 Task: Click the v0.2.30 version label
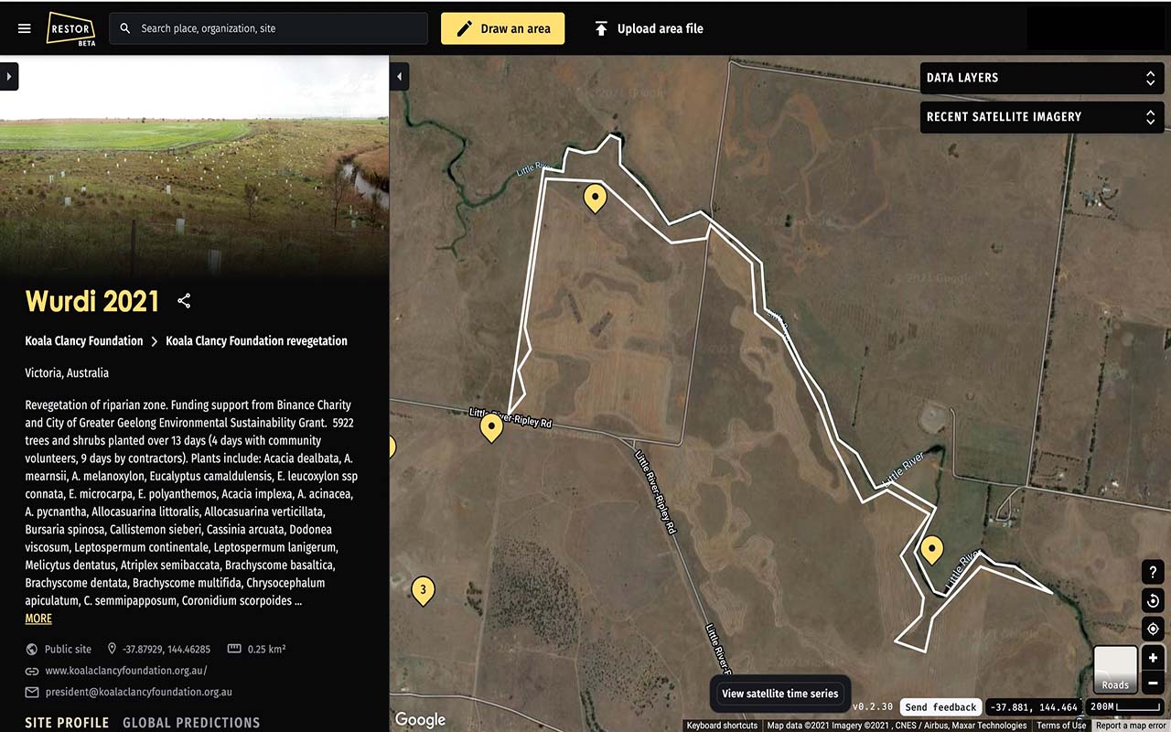point(873,707)
